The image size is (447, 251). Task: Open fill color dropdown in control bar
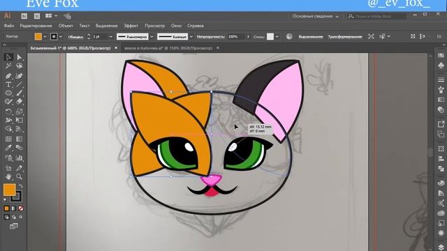(45, 37)
